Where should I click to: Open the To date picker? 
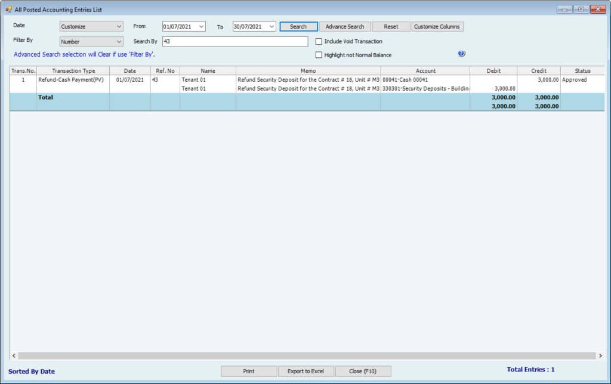(x=271, y=27)
